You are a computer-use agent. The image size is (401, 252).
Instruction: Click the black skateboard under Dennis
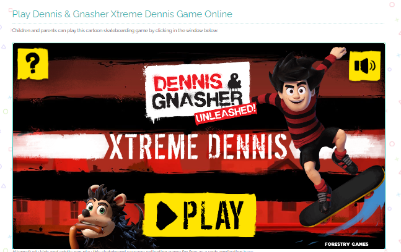[342, 196]
